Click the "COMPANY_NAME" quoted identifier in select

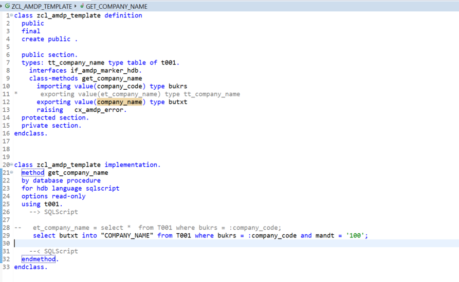[x=127, y=235]
